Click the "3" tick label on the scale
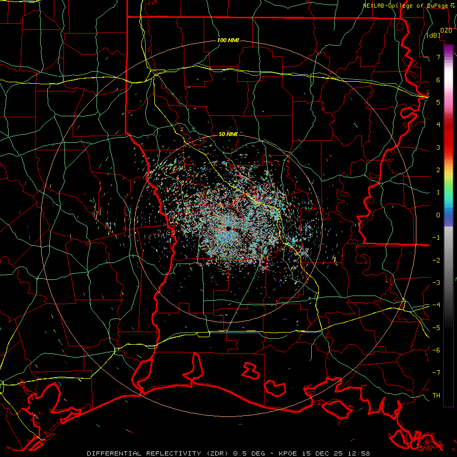457x457 pixels. tap(438, 147)
